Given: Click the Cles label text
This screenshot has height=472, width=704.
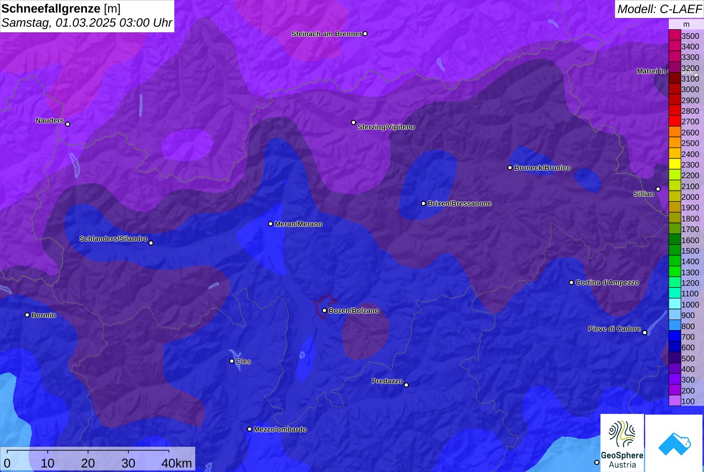Looking at the screenshot, I should click(x=243, y=361).
